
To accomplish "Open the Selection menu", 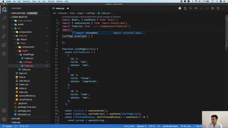I will click(26, 1).
